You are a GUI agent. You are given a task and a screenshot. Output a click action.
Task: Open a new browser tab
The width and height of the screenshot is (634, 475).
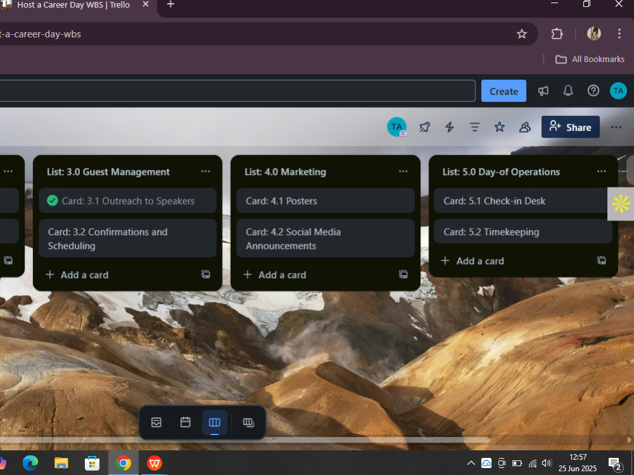[x=171, y=4]
